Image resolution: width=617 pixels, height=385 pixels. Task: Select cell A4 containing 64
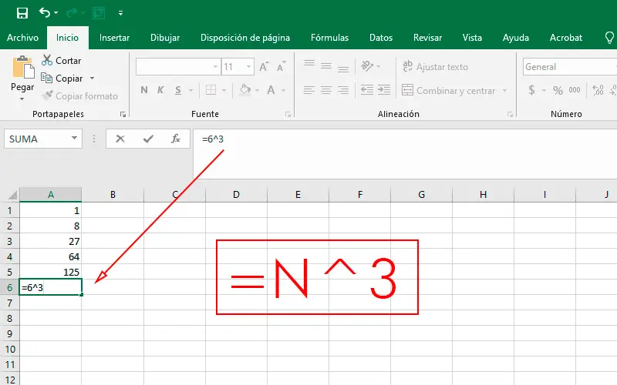point(50,256)
